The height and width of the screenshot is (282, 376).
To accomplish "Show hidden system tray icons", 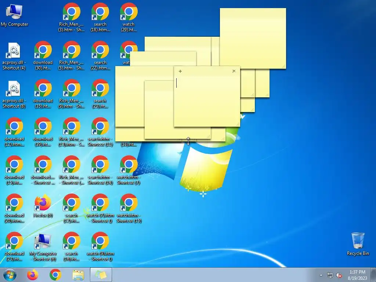I will click(321, 275).
